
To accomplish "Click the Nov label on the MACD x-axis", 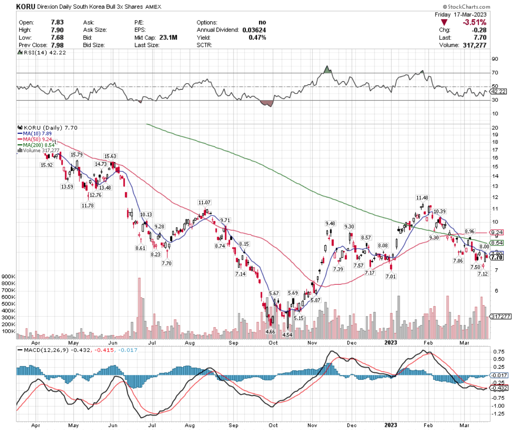I will tap(312, 425).
